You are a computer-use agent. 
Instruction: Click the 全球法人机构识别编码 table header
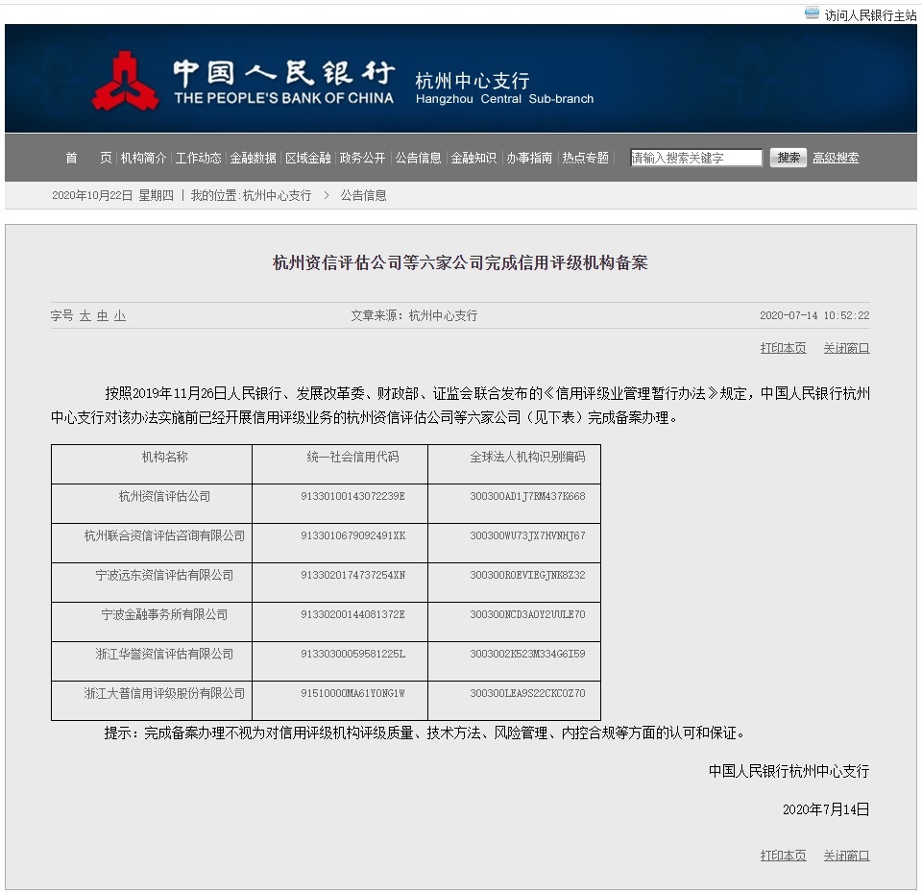(x=527, y=457)
